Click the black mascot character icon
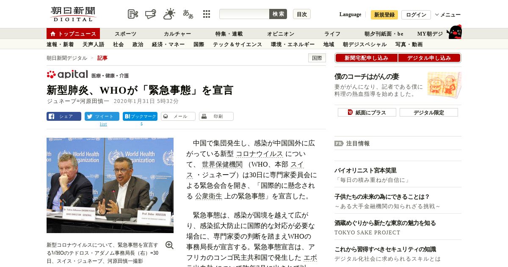The height and width of the screenshot is (267, 508). [x=454, y=32]
